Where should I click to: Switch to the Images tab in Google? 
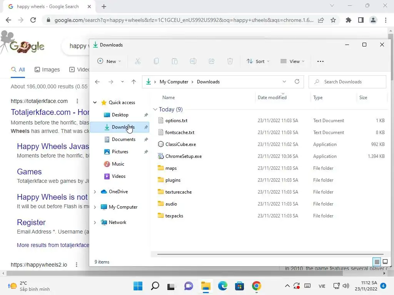(x=47, y=70)
